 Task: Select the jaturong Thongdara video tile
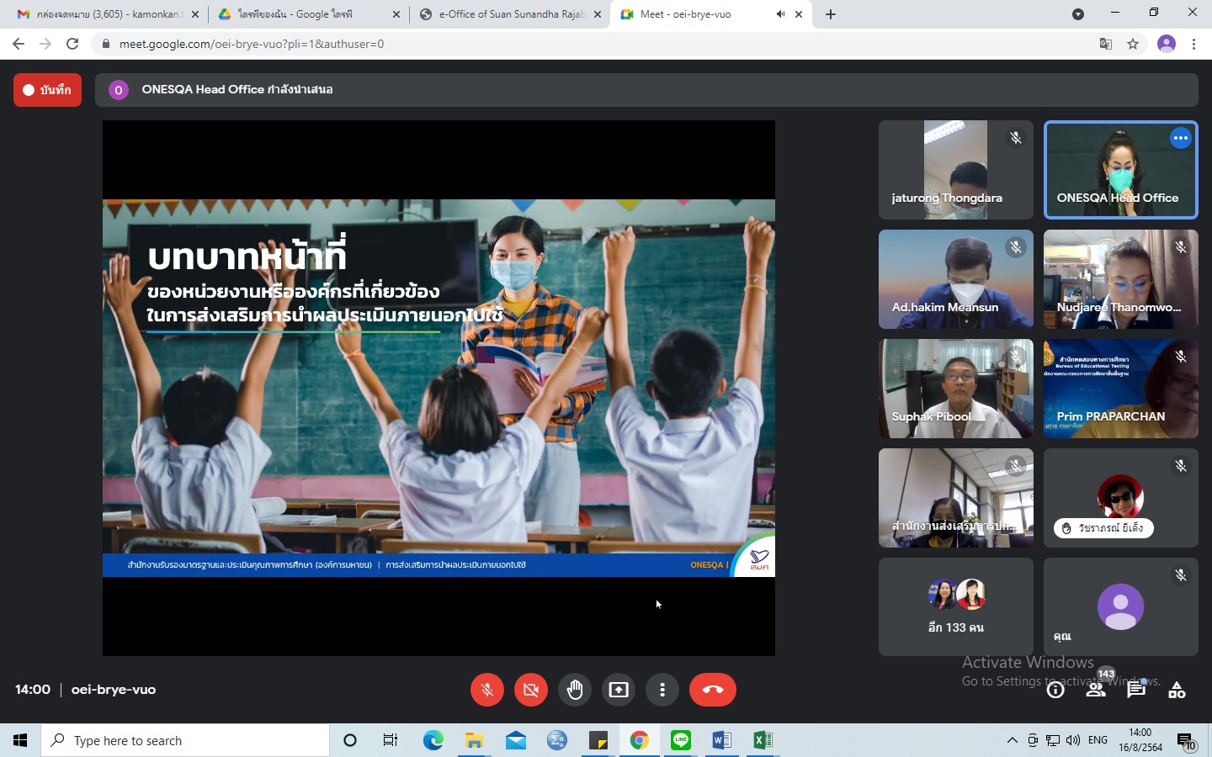(955, 170)
